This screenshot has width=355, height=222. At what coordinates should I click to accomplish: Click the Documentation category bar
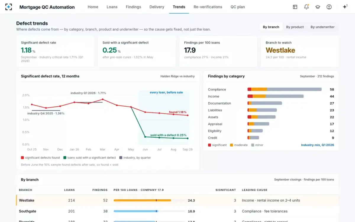click(265, 103)
